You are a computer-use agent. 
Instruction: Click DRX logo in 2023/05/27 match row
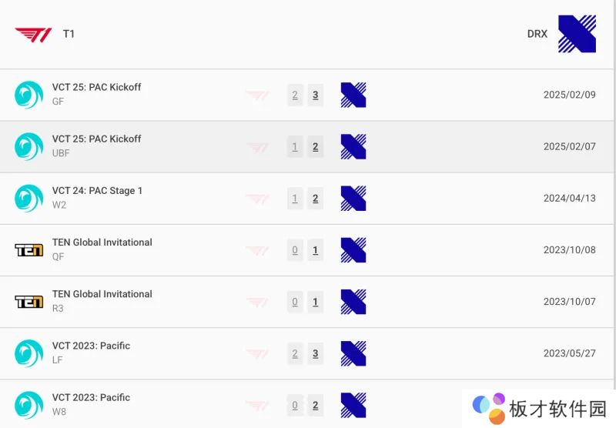(353, 353)
